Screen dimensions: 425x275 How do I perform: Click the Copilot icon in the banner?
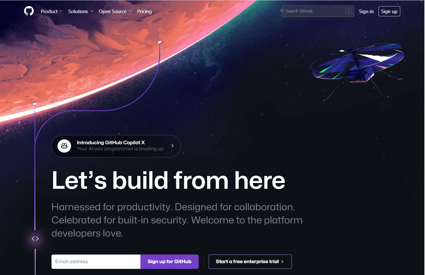(x=64, y=146)
